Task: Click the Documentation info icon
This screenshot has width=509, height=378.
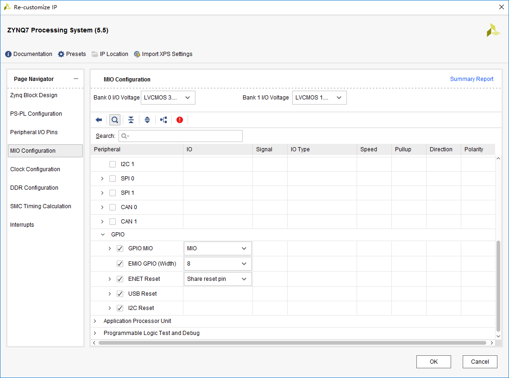Action: point(8,54)
